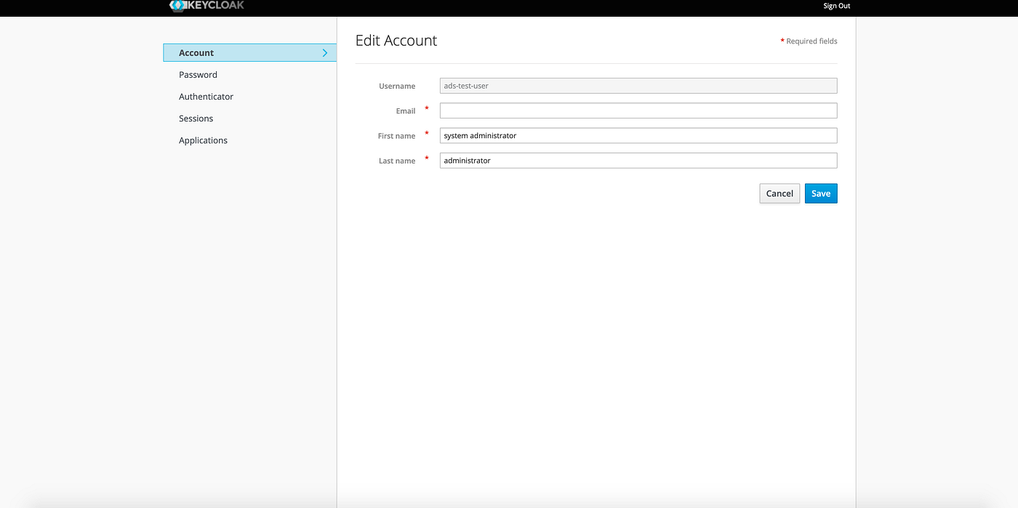The height and width of the screenshot is (508, 1018).
Task: Click the Sign Out link
Action: (835, 6)
